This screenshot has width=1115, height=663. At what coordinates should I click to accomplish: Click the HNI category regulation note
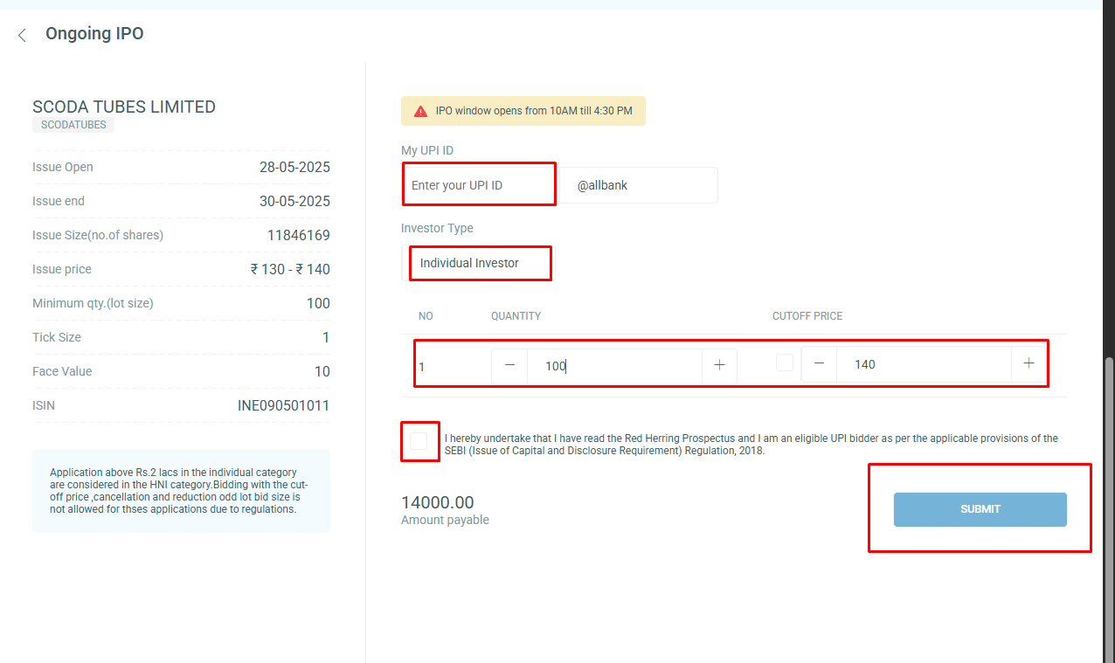[180, 491]
